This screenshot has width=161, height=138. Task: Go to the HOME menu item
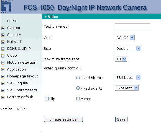point(12,21)
